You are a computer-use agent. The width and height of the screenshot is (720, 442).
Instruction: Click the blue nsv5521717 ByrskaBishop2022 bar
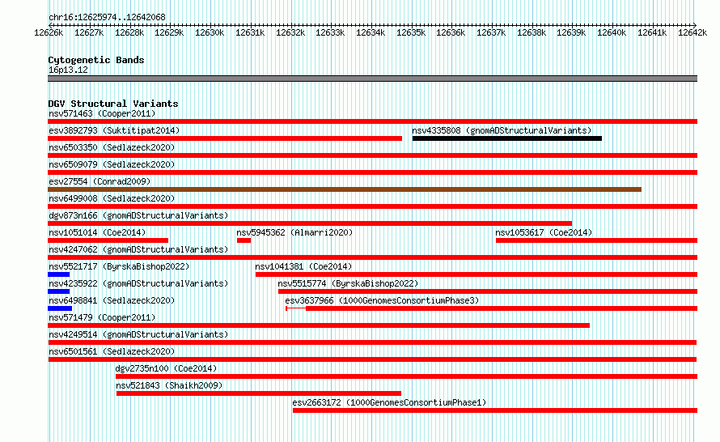click(x=59, y=274)
